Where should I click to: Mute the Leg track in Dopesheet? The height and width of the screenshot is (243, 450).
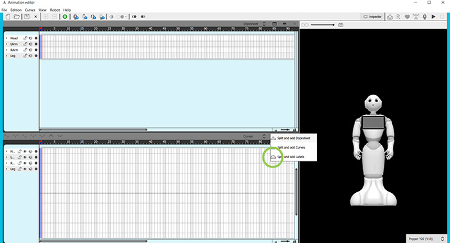click(30, 56)
